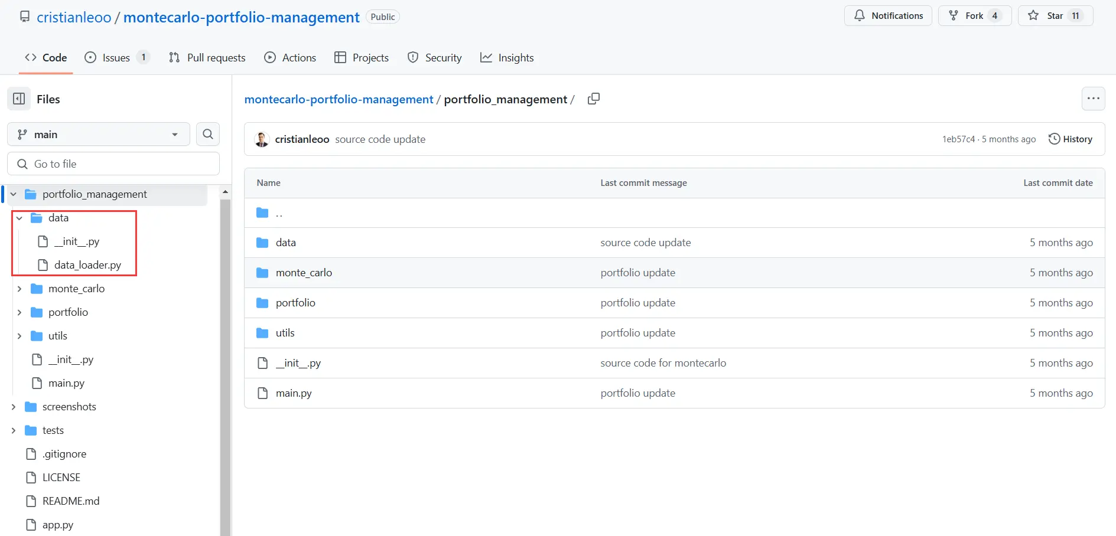This screenshot has height=536, width=1116.
Task: Open commit hash 1eb57c4
Action: (x=959, y=139)
